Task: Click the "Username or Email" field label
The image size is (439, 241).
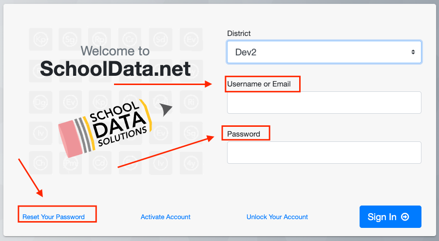Action: tap(259, 84)
